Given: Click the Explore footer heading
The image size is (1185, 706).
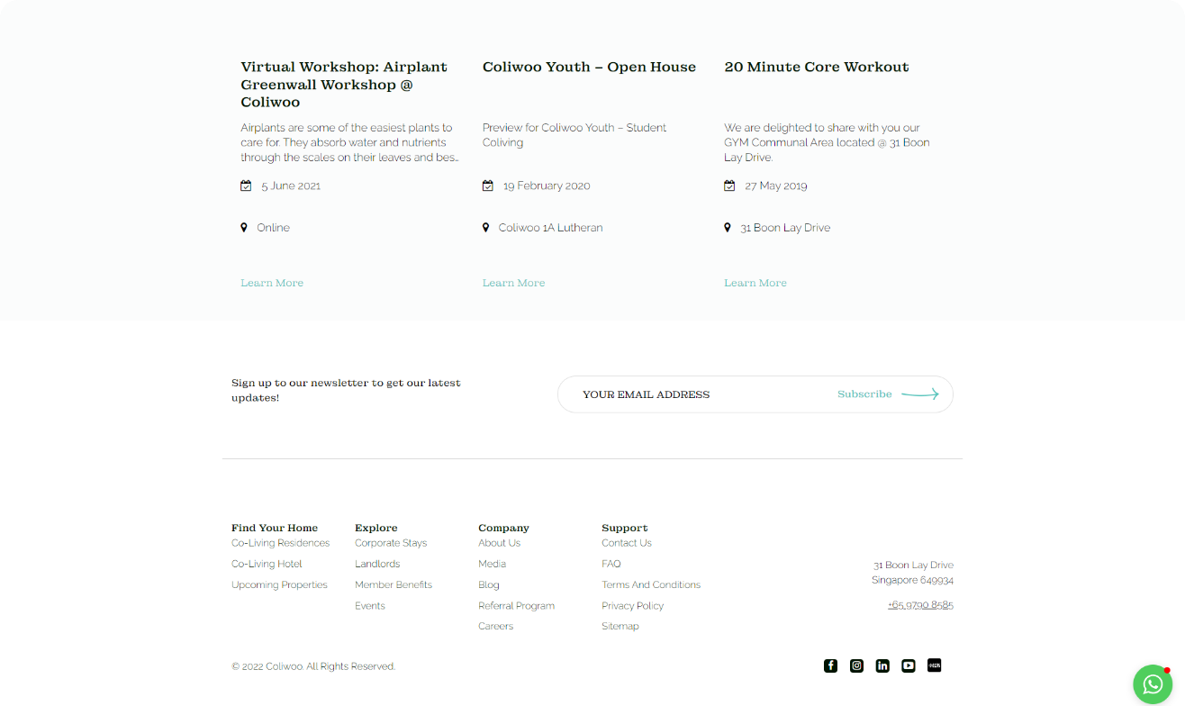Looking at the screenshot, I should (x=376, y=528).
